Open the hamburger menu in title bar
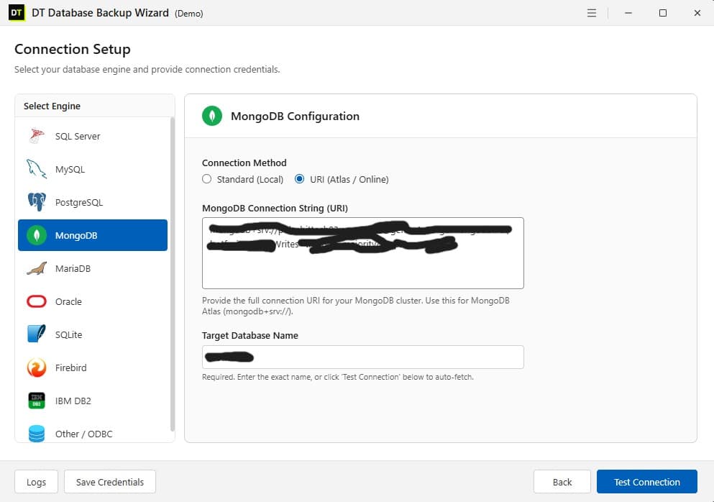The height and width of the screenshot is (502, 714). 592,13
